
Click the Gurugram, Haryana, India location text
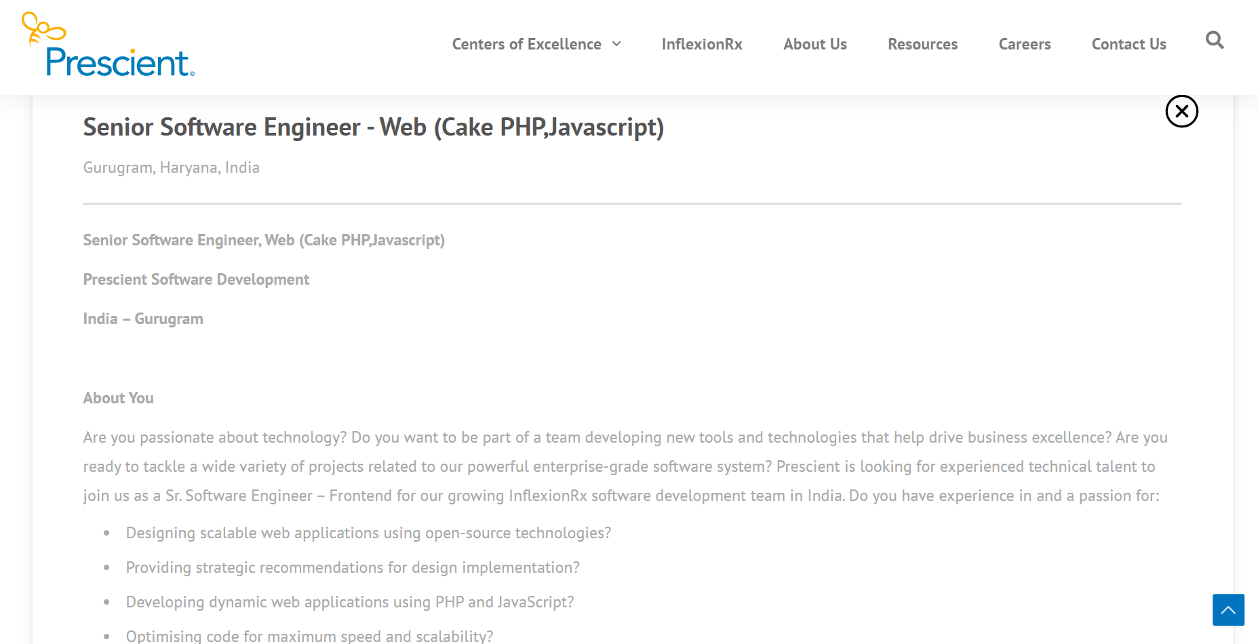tap(171, 167)
